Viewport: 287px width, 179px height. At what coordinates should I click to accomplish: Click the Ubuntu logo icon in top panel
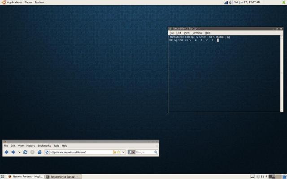point(4,2)
